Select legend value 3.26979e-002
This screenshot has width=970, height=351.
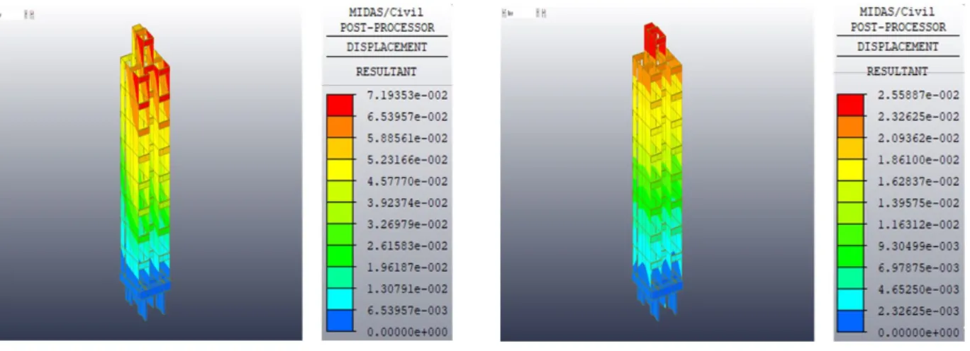point(406,224)
